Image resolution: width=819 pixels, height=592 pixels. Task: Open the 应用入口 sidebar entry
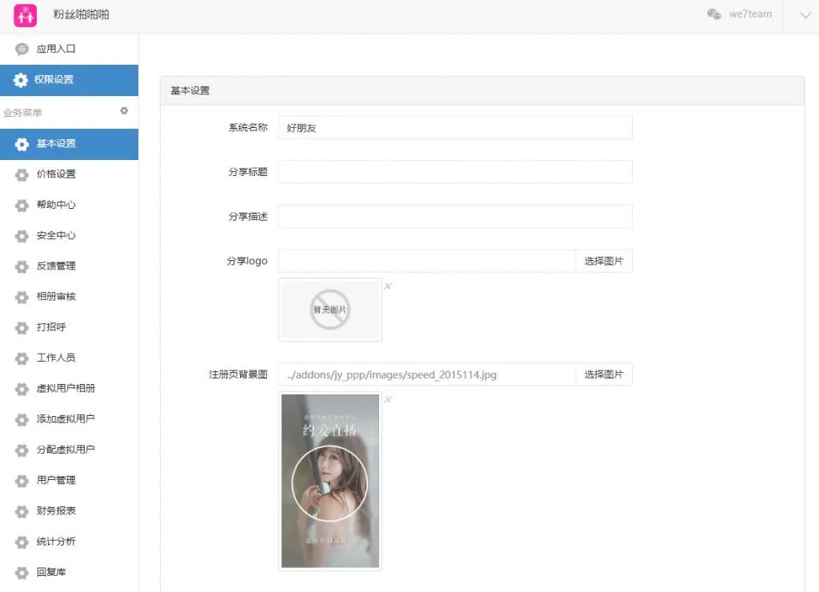click(56, 49)
